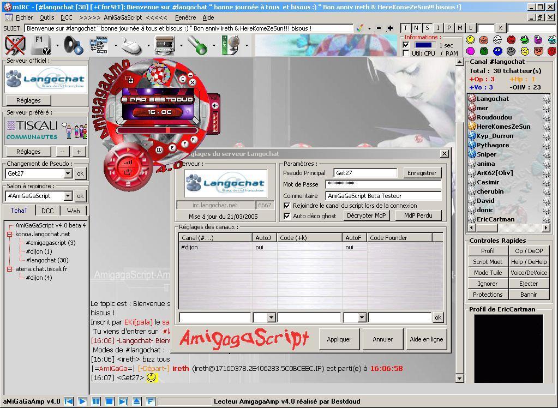This screenshot has height=408, width=558.
Task: Open the Outils menu
Action: (46, 17)
